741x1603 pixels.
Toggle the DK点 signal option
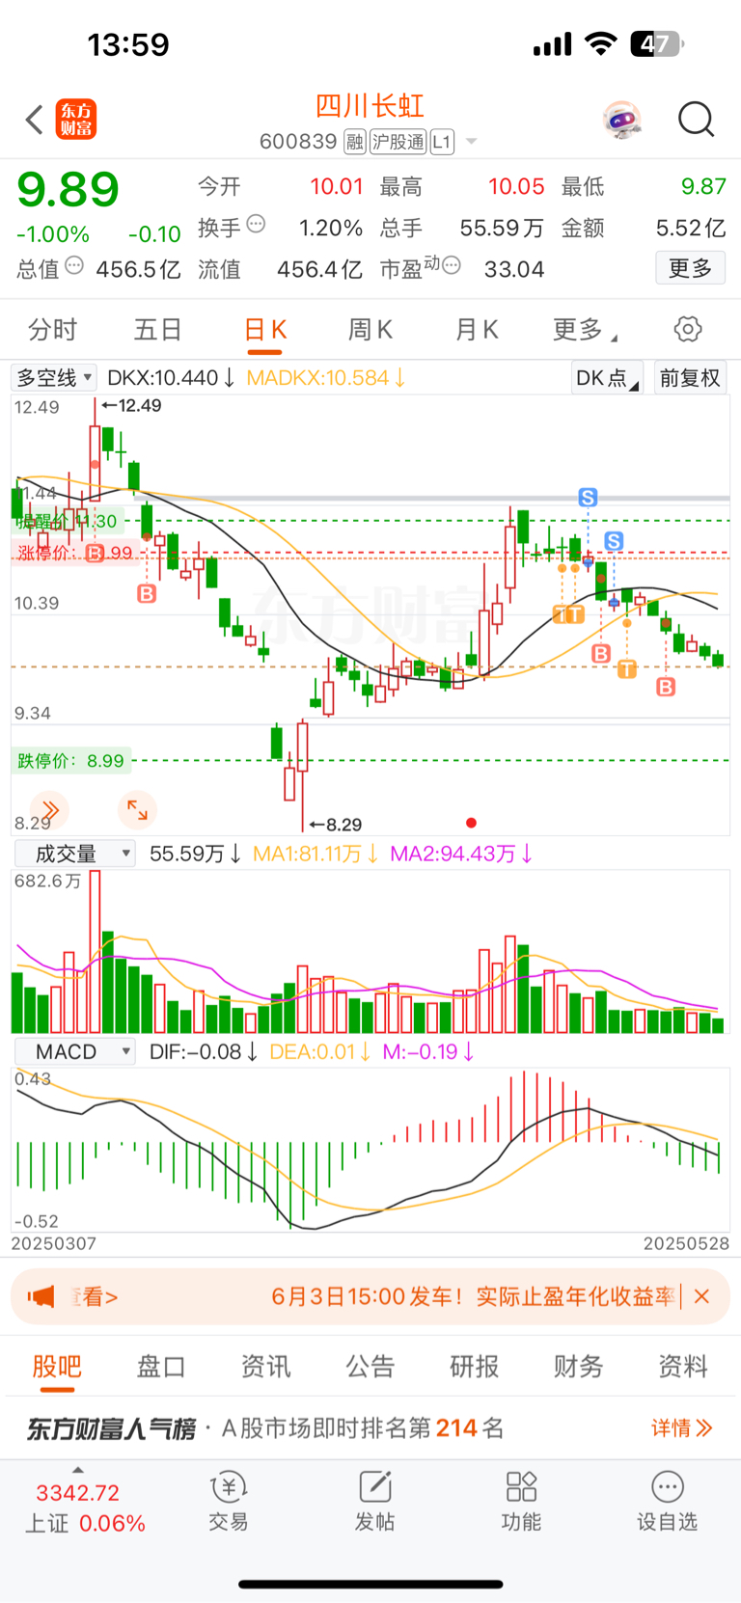point(607,378)
